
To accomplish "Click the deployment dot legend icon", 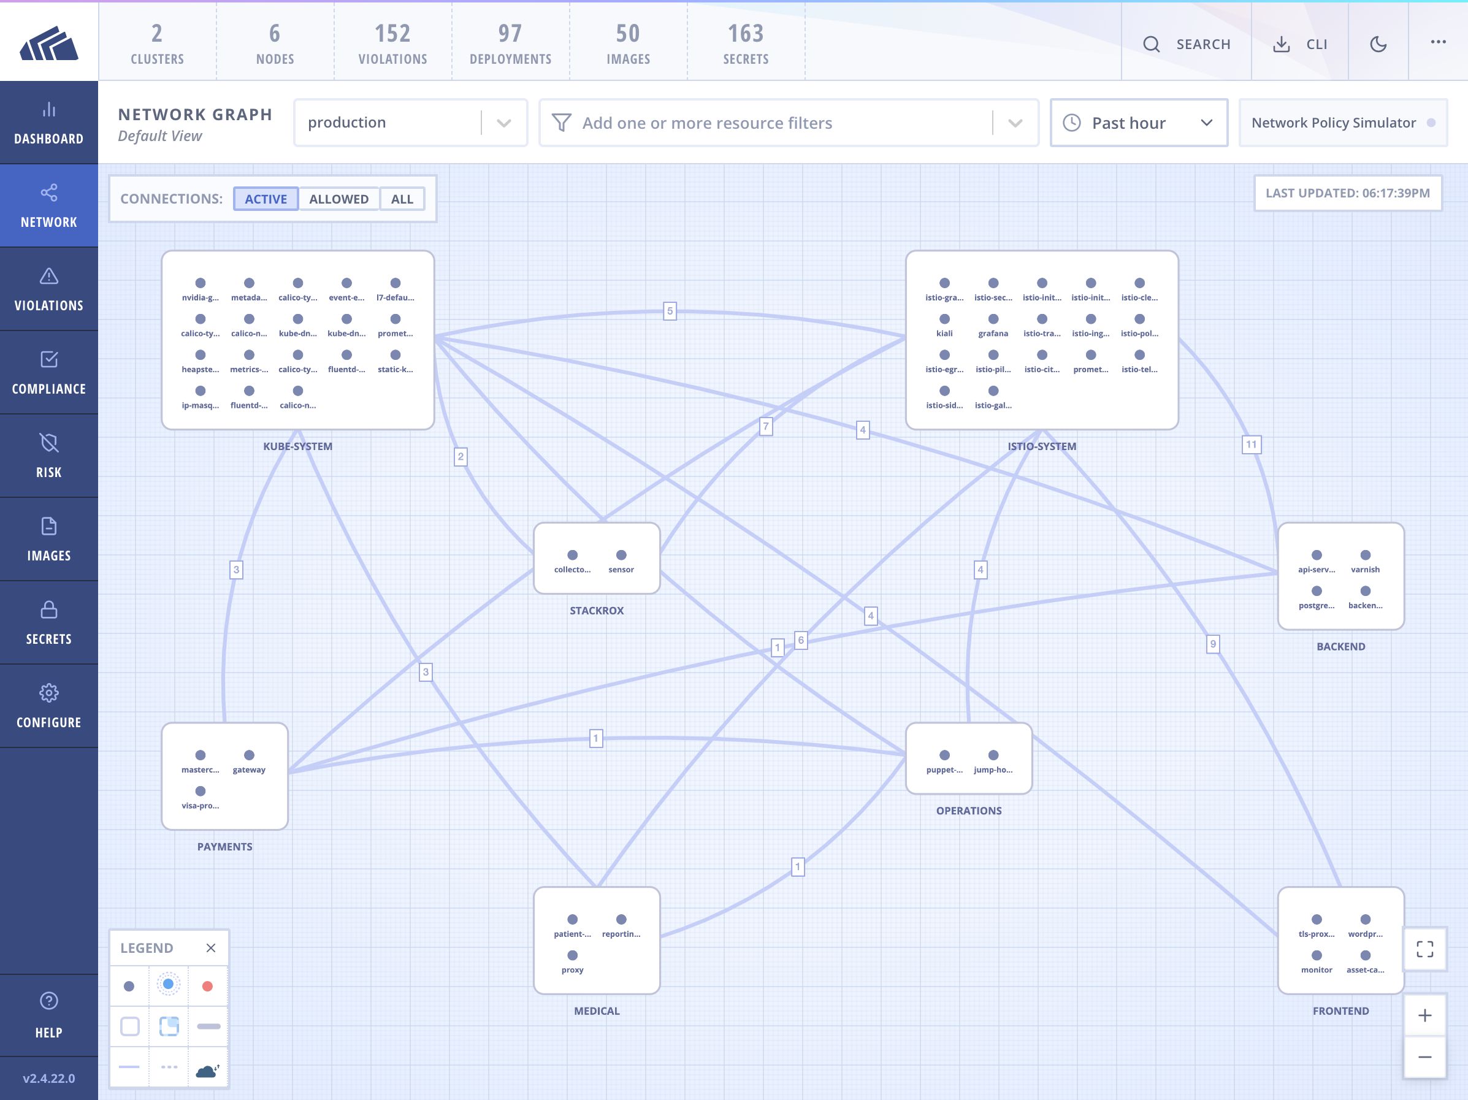I will pyautogui.click(x=129, y=987).
